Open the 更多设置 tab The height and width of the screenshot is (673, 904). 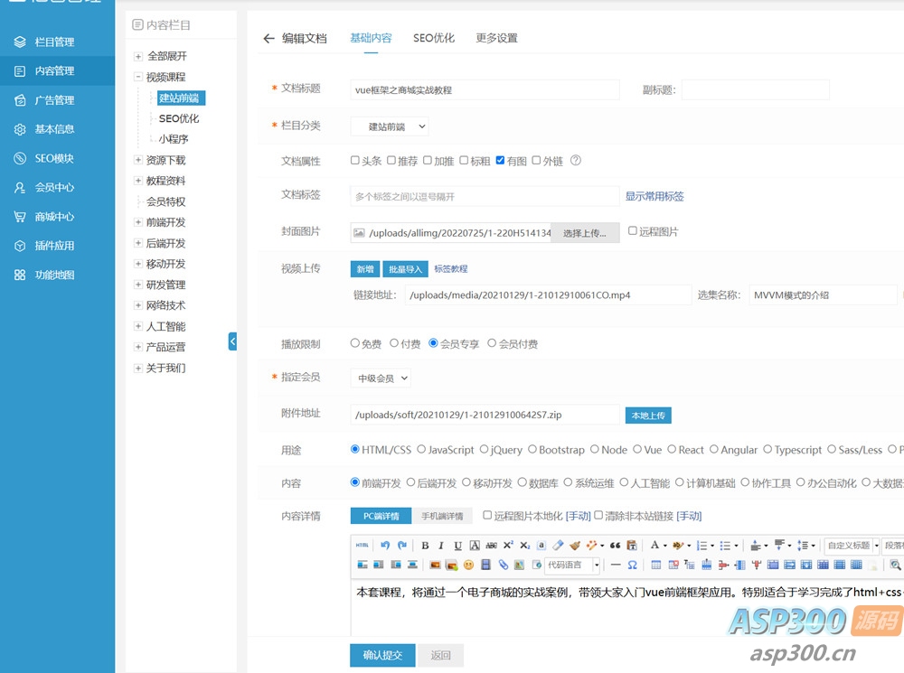tap(496, 38)
